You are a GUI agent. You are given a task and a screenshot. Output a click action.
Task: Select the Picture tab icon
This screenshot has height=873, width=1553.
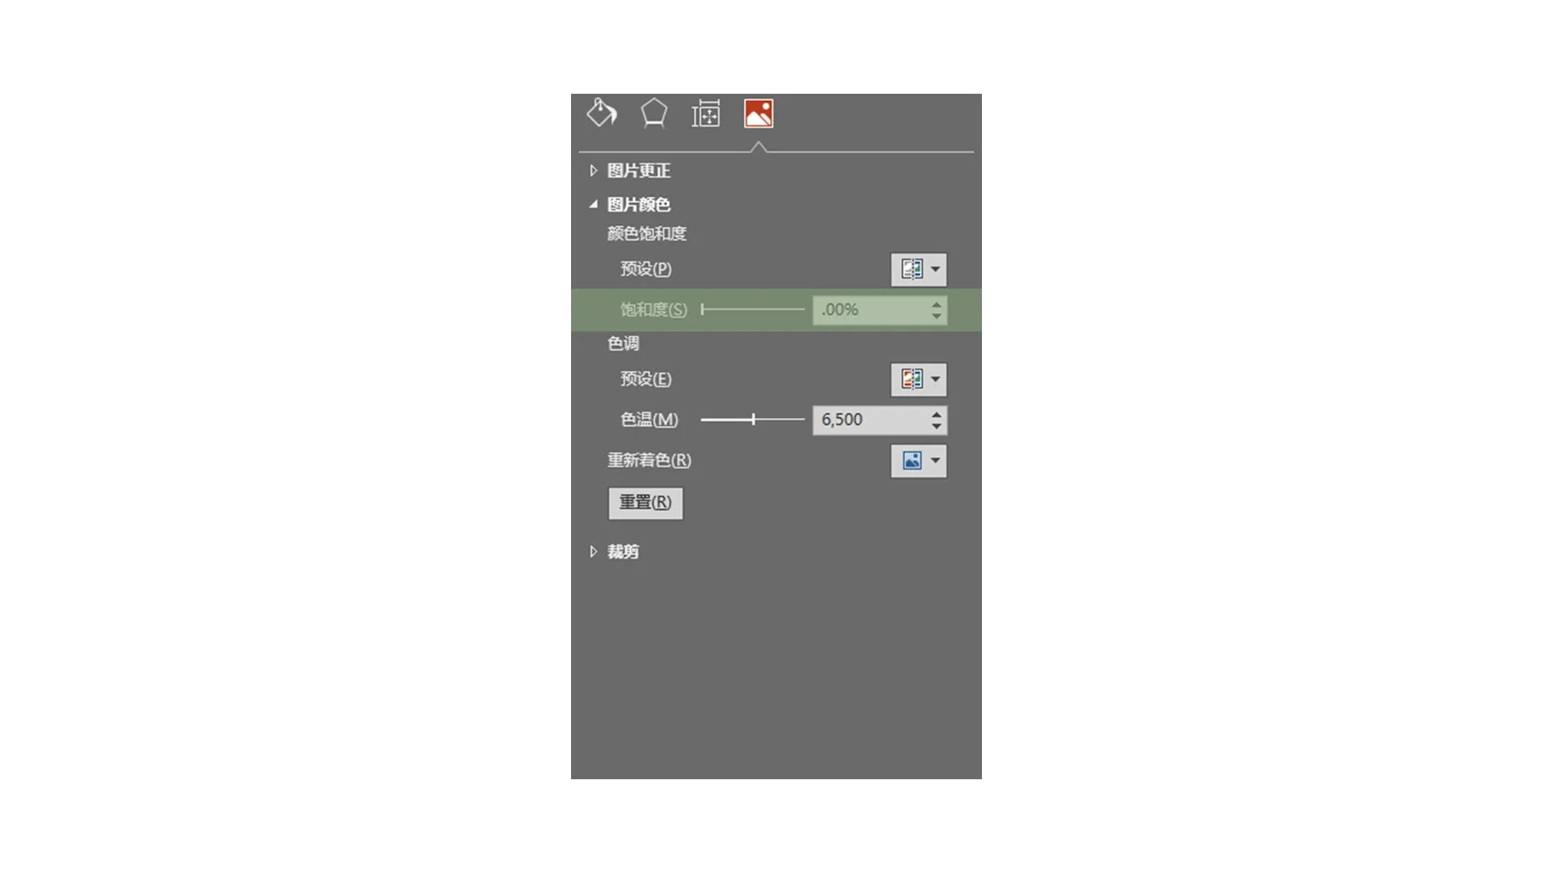(x=758, y=113)
